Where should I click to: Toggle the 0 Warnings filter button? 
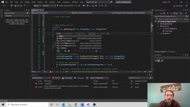(x=67, y=78)
